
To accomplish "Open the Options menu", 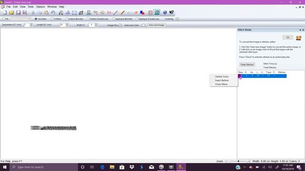I will pos(41,7).
